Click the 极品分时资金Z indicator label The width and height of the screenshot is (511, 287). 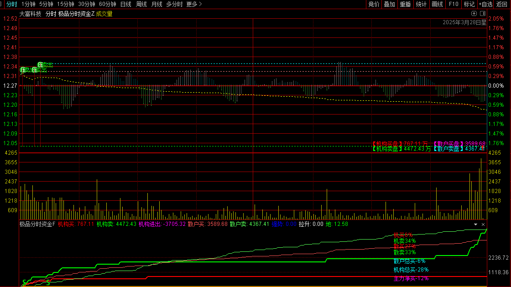(76, 14)
